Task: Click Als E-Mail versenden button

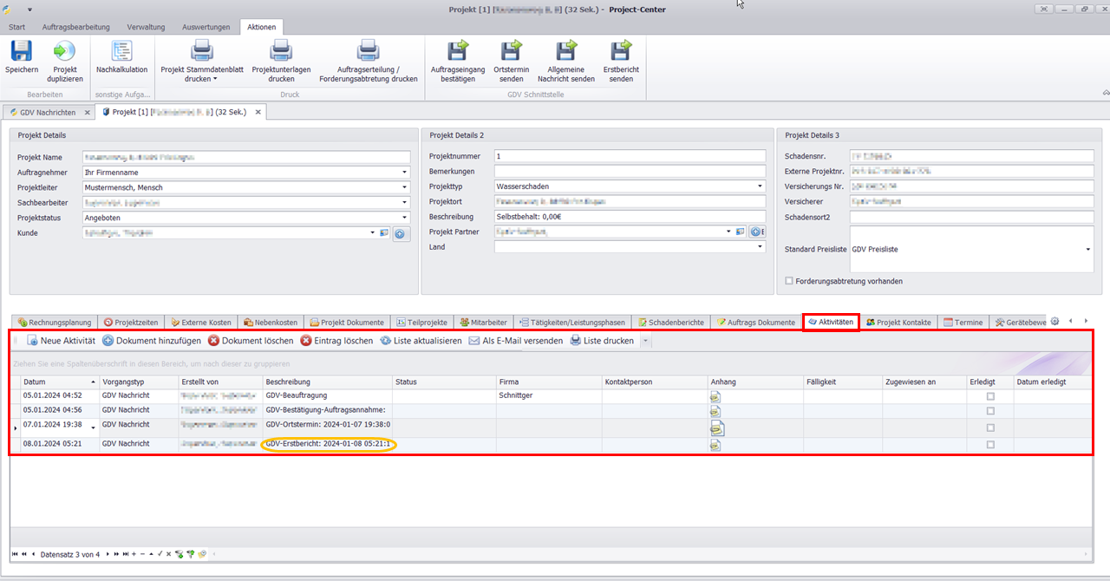Action: point(515,341)
